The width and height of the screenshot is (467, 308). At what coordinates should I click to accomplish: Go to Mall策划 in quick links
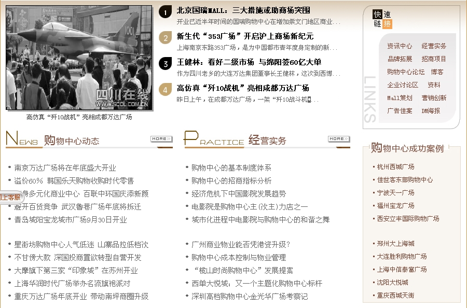400,98
